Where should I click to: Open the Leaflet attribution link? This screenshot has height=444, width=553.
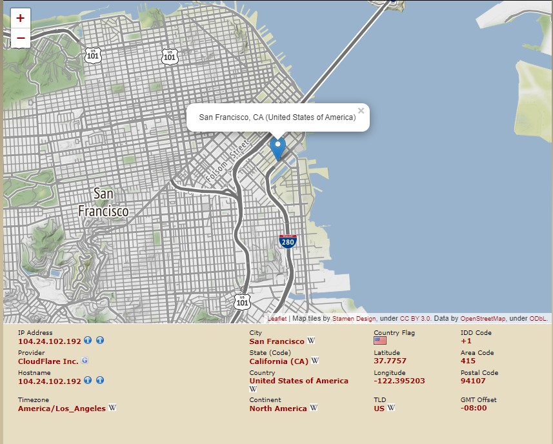pyautogui.click(x=277, y=319)
